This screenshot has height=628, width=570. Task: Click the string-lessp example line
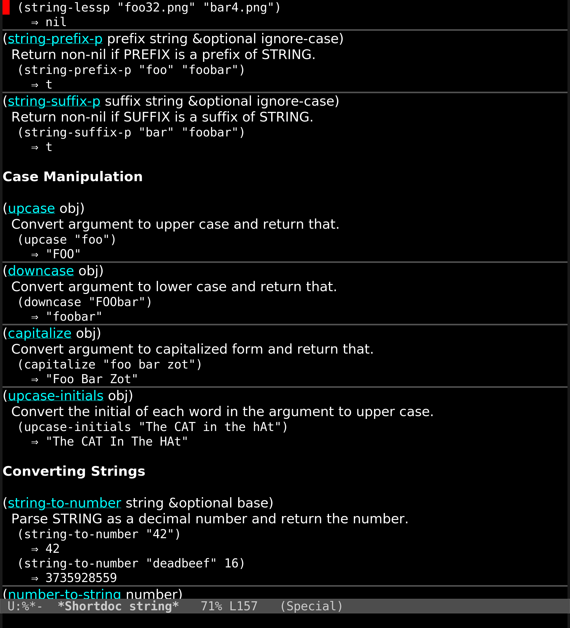point(149,7)
